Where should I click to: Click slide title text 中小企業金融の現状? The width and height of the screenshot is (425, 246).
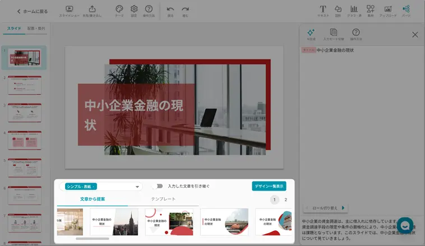pyautogui.click(x=133, y=115)
